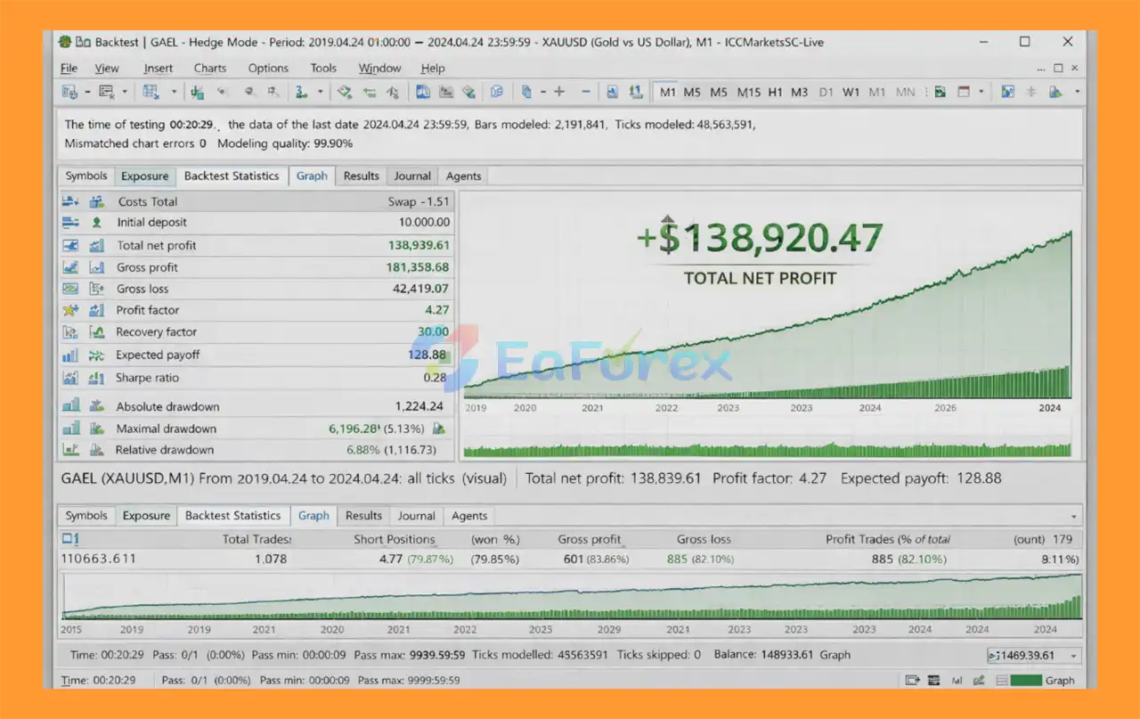Switch to the M15 timeframe
1140x719 pixels.
tap(749, 92)
